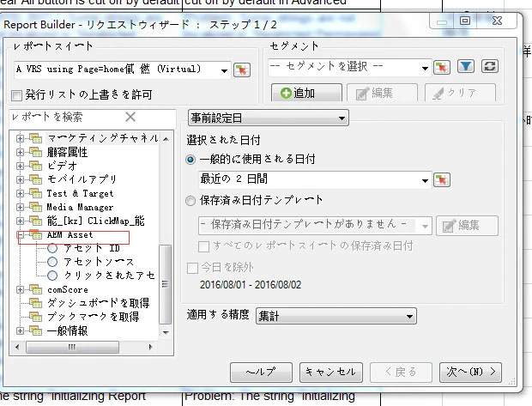Refresh the segment list with the refresh icon
This screenshot has width=532, height=406.
(x=490, y=67)
